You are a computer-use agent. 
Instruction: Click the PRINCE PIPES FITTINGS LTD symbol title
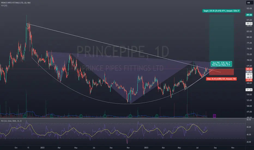point(16,3)
